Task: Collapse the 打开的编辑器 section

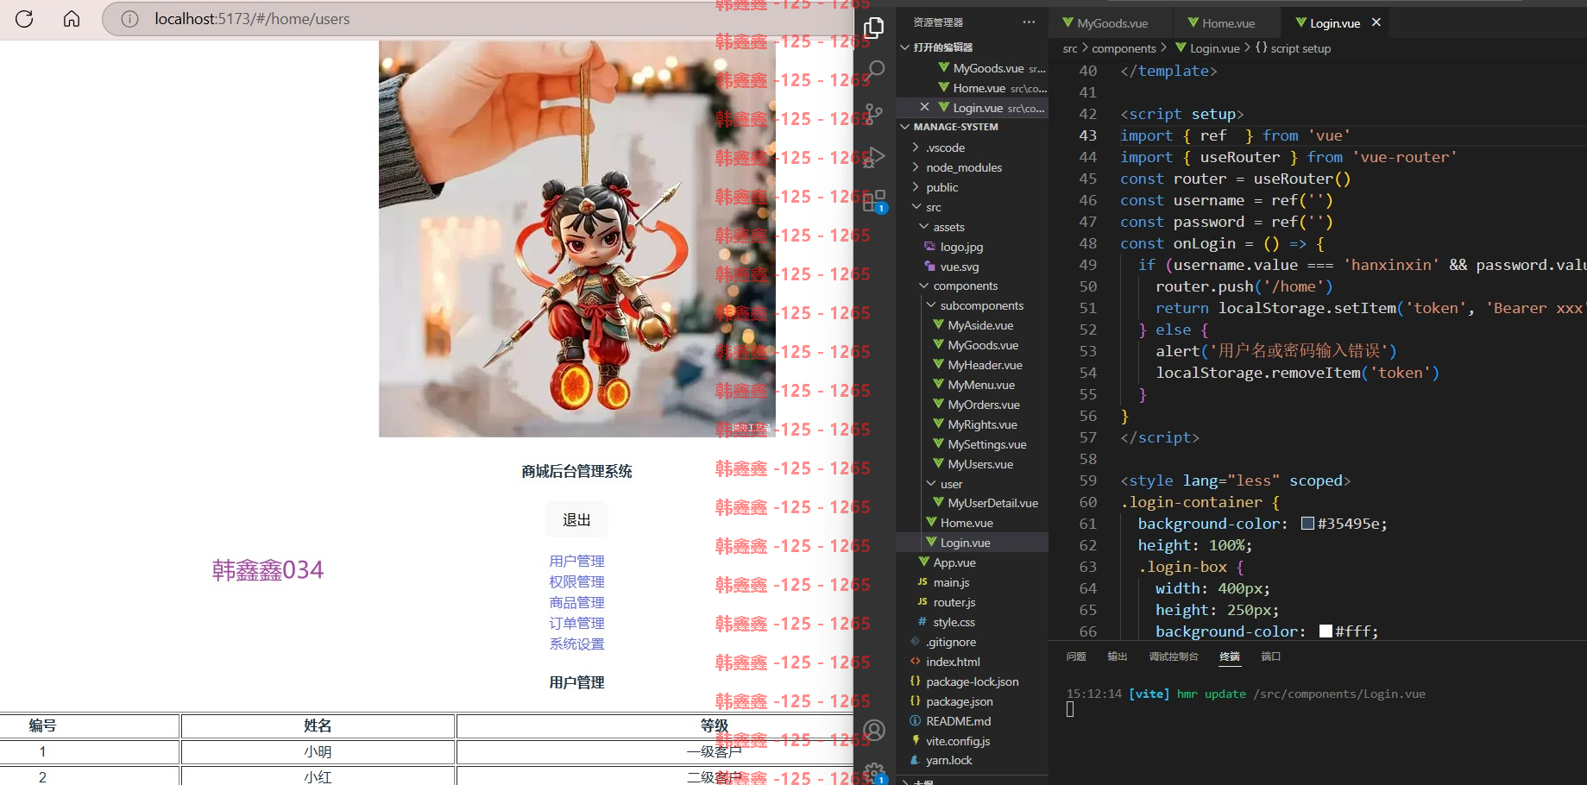Action: pyautogui.click(x=973, y=47)
